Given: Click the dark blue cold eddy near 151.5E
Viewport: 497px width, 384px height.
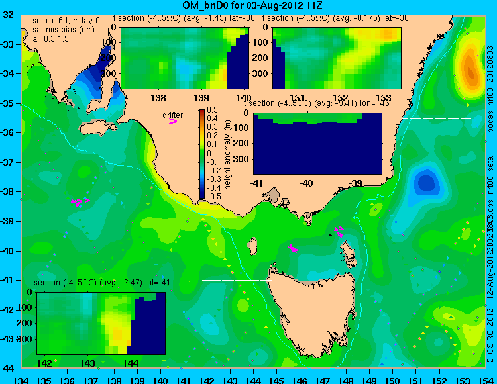Looking at the screenshot, I should [x=426, y=183].
